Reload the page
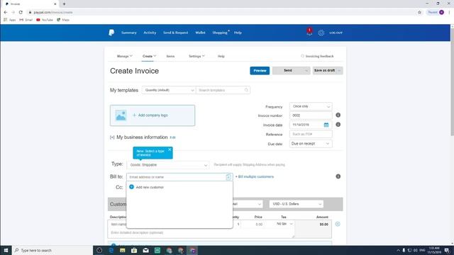The height and width of the screenshot is (255, 454). (21, 12)
